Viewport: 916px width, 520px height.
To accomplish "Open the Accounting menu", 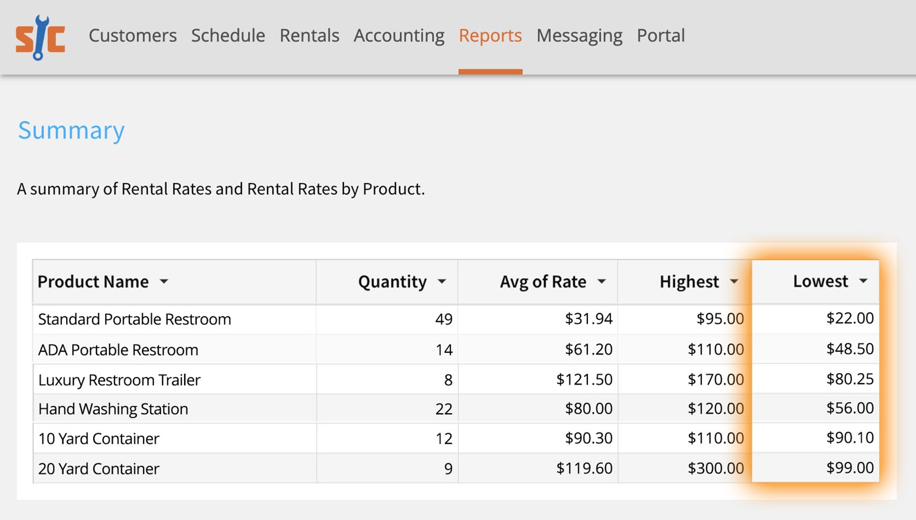I will tap(399, 36).
